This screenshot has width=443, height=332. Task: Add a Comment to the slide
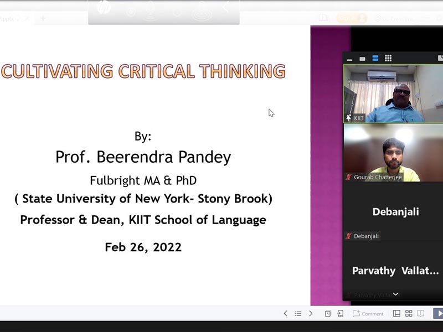[368, 314]
